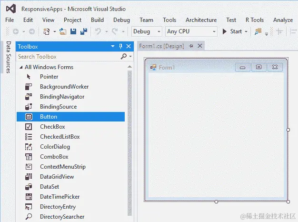This screenshot has height=222, width=298.
Task: Toggle Toolbox auto-hide pin
Action: click(120, 46)
